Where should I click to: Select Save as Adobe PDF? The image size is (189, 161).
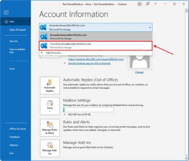[x=17, y=51]
